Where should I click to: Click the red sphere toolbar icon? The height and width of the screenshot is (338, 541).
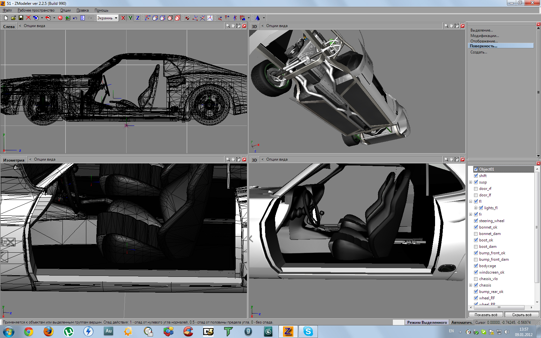[x=60, y=18]
